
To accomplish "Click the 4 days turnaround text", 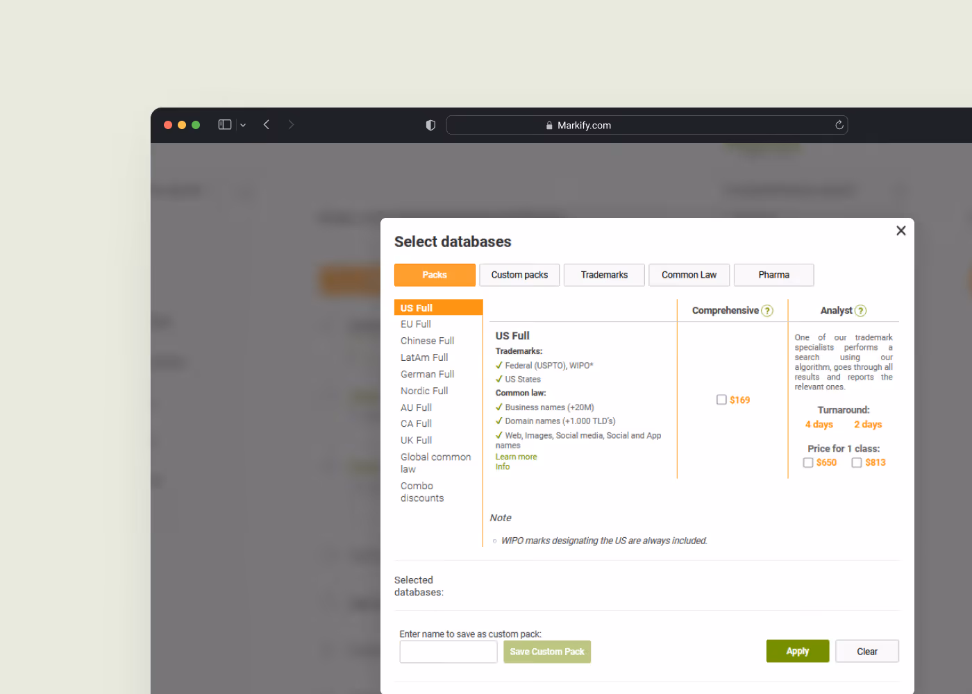I will 819,425.
